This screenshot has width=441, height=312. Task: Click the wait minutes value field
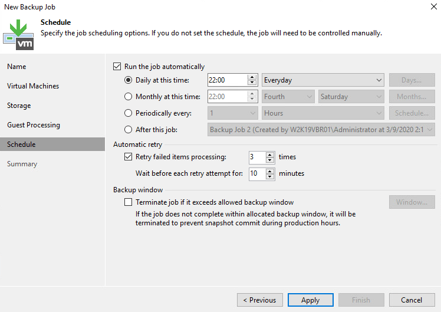[257, 173]
